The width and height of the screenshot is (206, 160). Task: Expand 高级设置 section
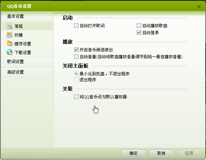pos(27,72)
